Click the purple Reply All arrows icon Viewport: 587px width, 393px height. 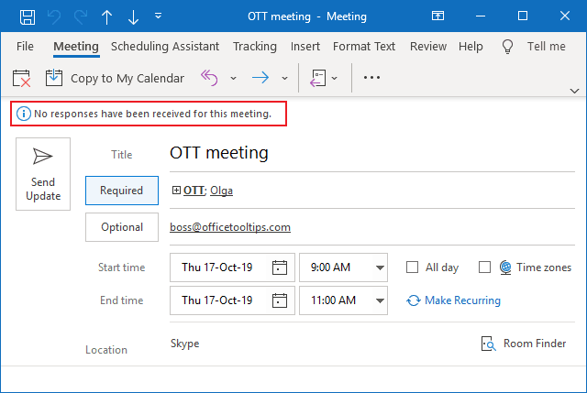[x=209, y=78]
